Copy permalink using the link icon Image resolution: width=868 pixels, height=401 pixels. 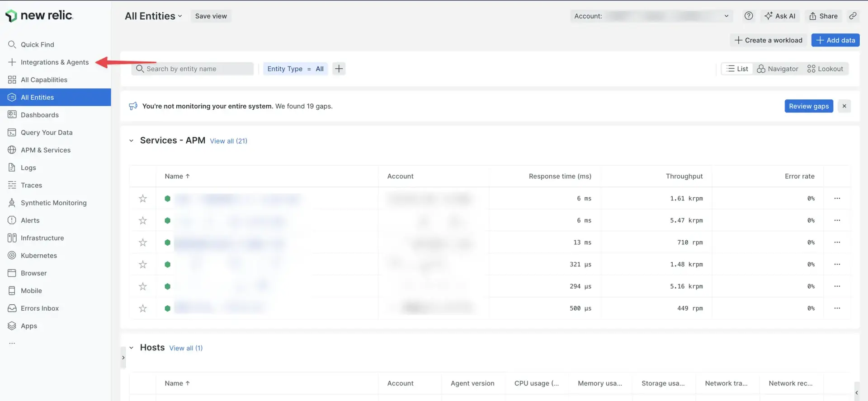click(x=853, y=16)
